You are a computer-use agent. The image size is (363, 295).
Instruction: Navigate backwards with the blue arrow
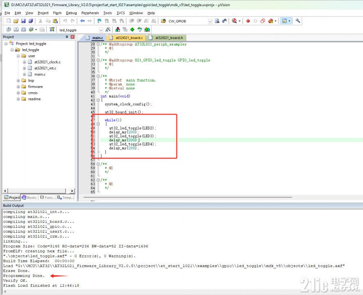[82, 21]
